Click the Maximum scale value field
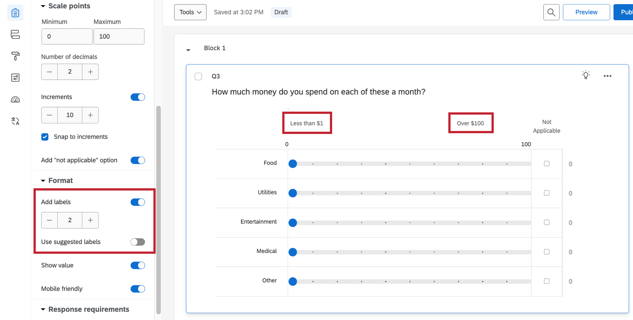 [119, 36]
